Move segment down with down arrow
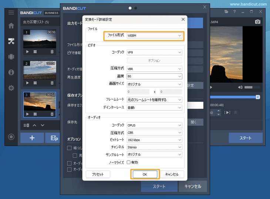270x199 pixels. (43, 125)
